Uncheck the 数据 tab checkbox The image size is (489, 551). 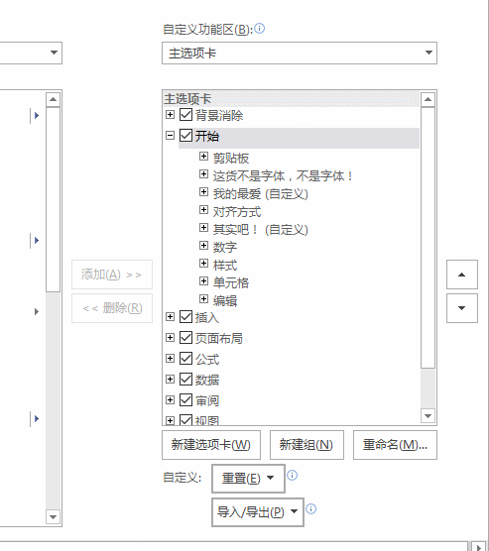click(x=185, y=380)
